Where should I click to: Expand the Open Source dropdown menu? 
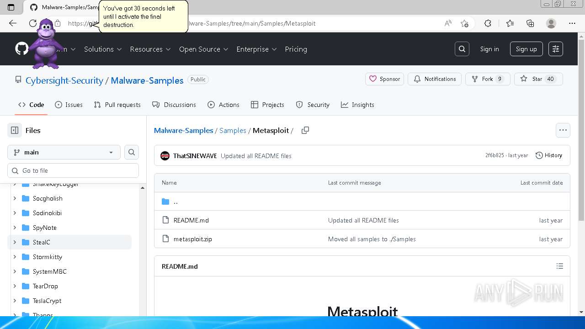(203, 49)
